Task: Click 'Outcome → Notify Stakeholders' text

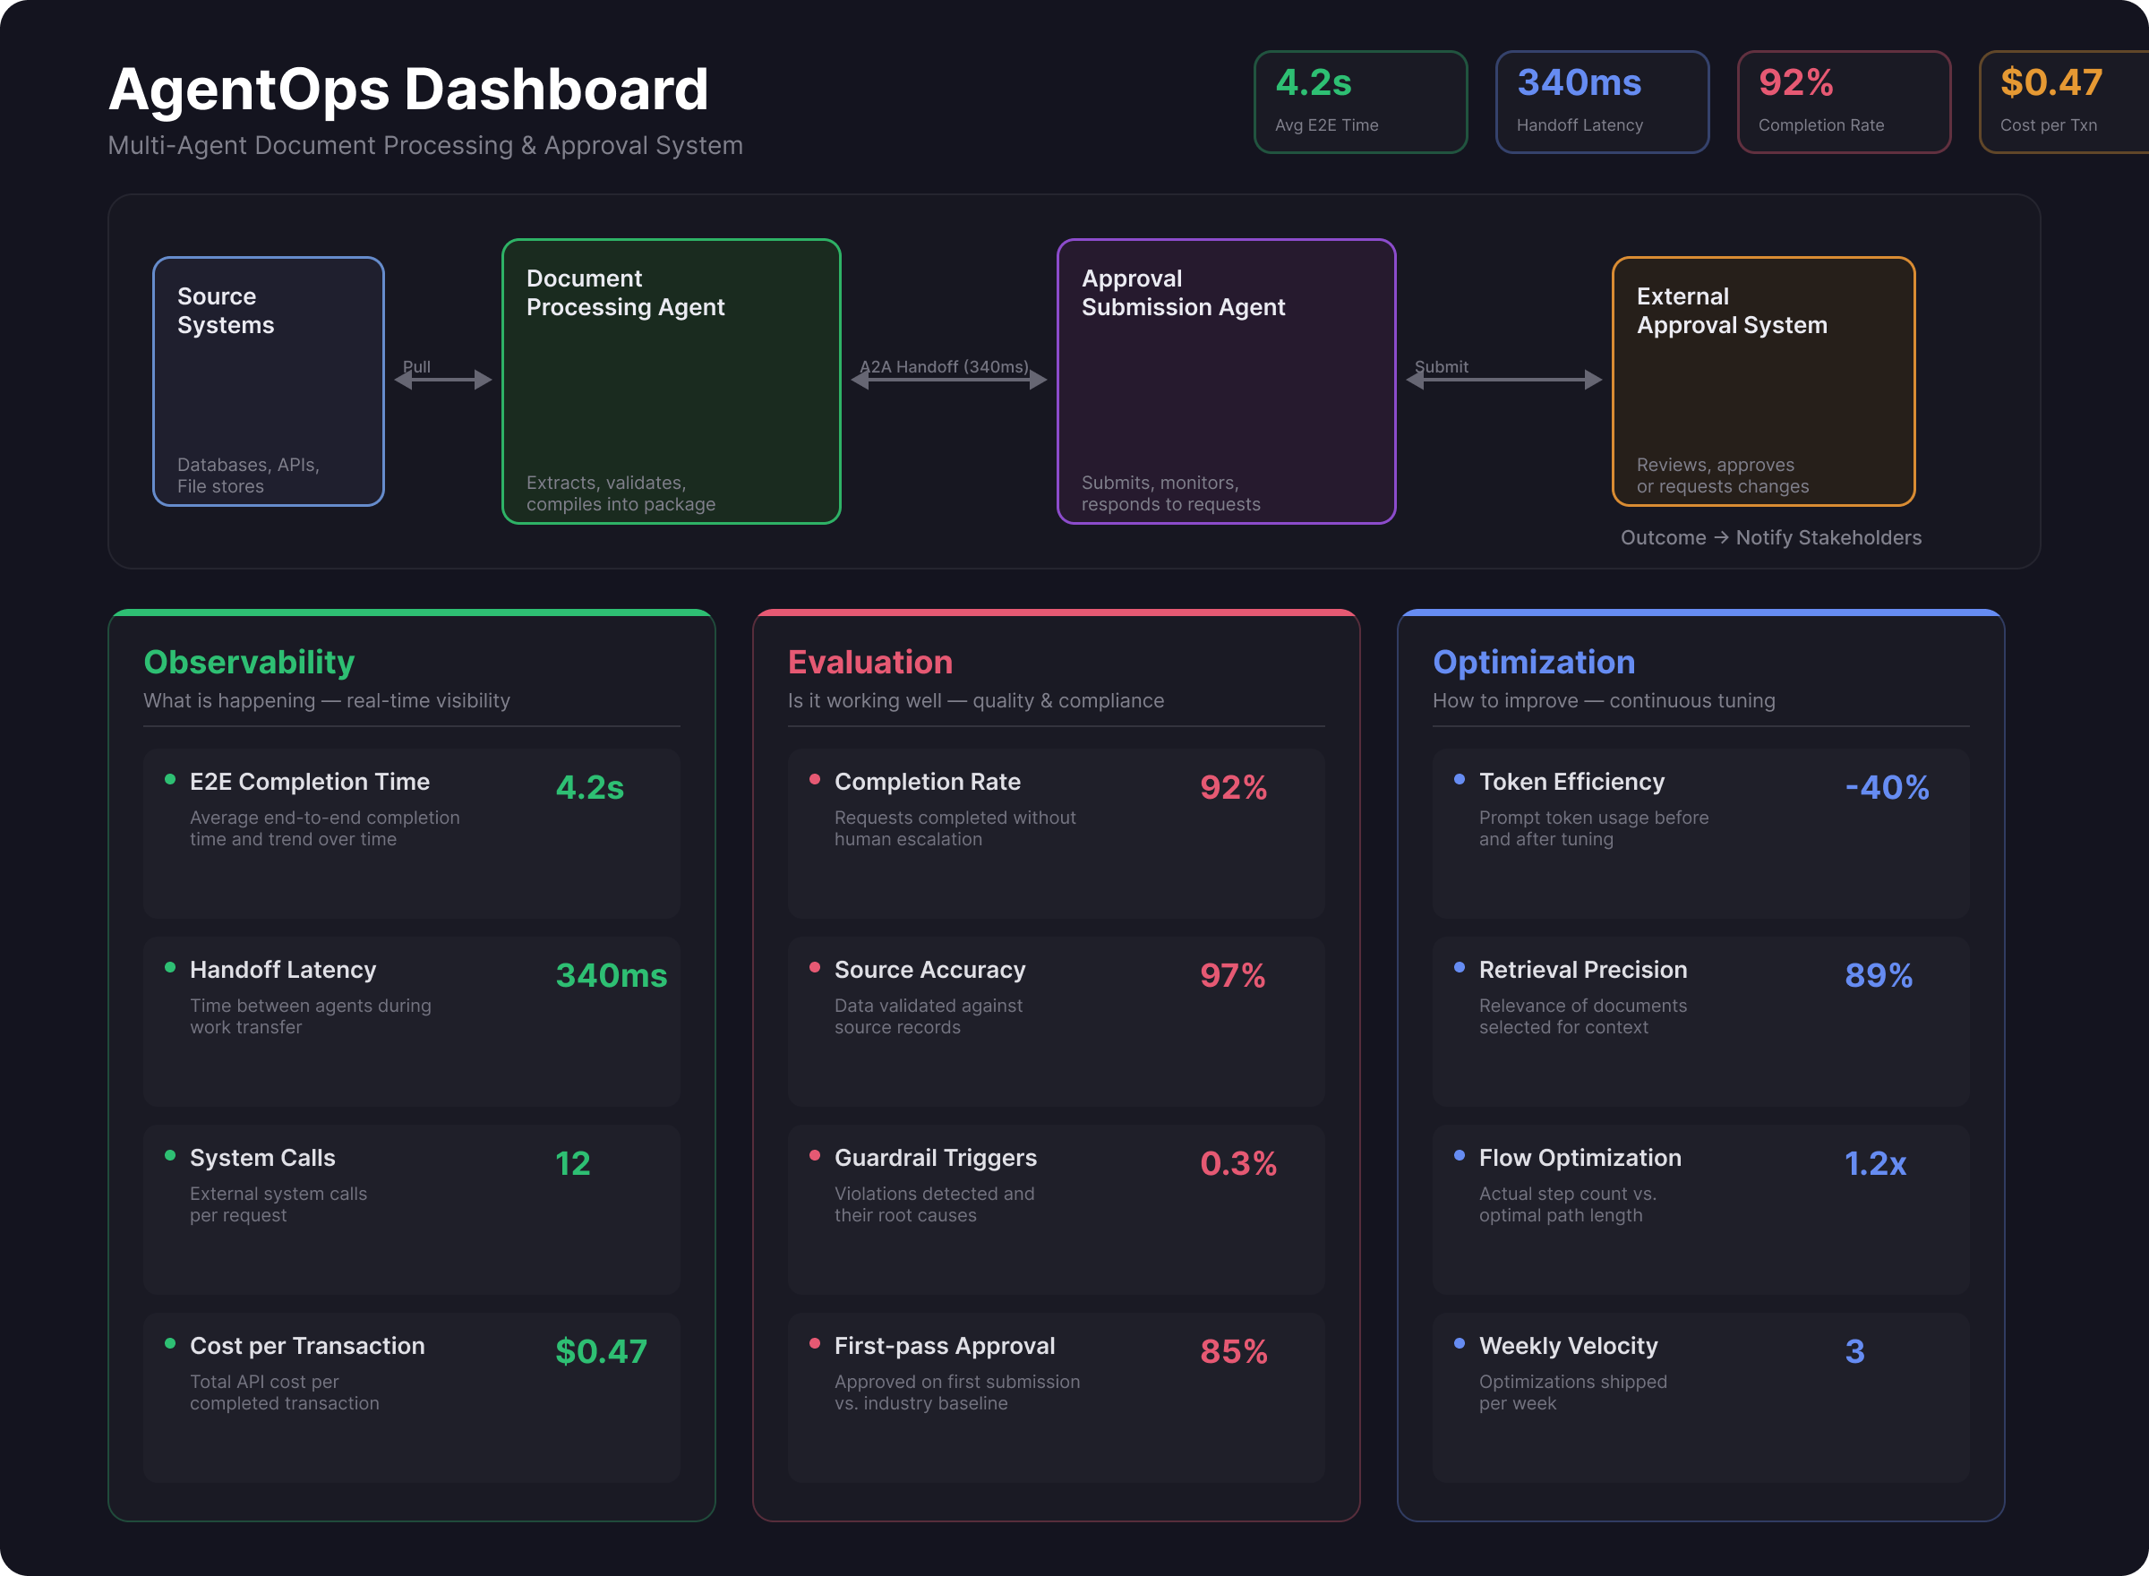Action: (1770, 537)
